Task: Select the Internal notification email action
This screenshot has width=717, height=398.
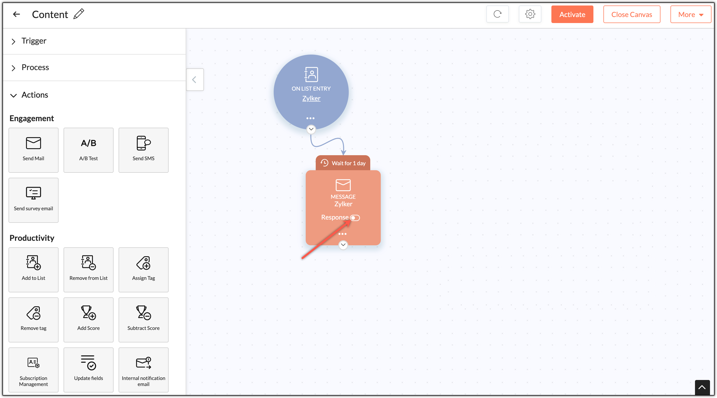Action: coord(143,370)
